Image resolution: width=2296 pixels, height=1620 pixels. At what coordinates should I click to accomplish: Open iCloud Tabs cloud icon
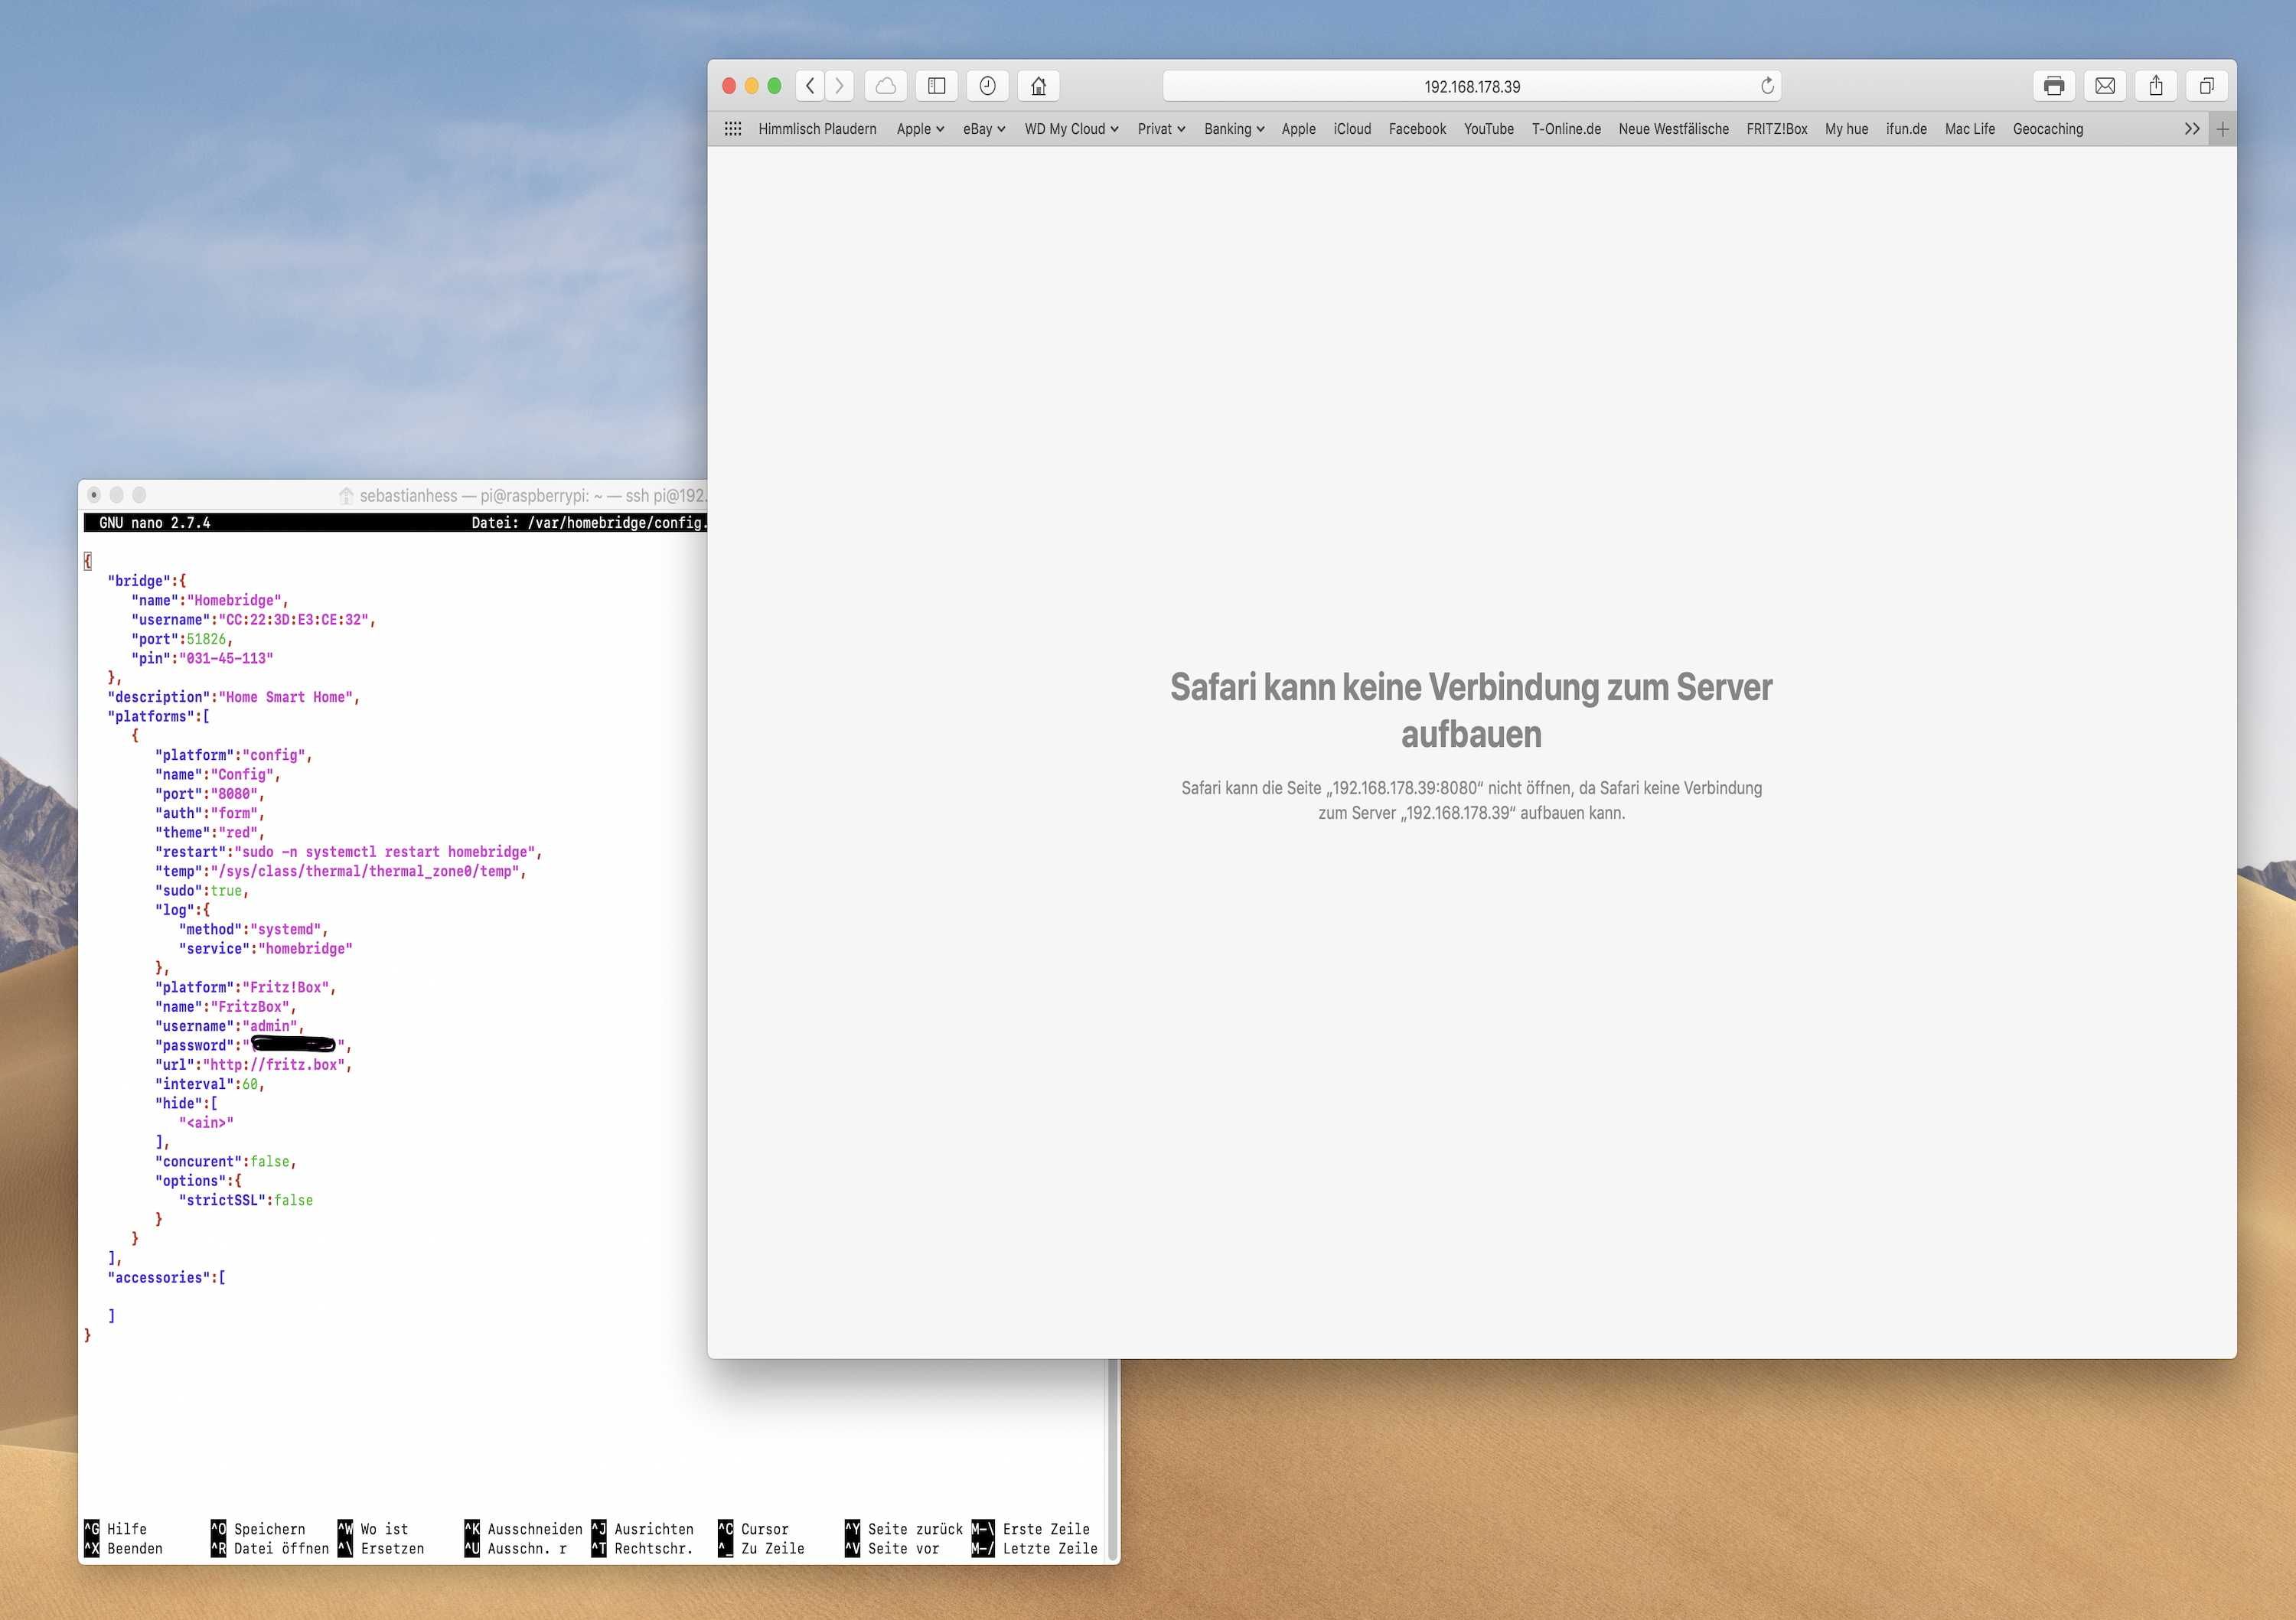click(x=886, y=86)
